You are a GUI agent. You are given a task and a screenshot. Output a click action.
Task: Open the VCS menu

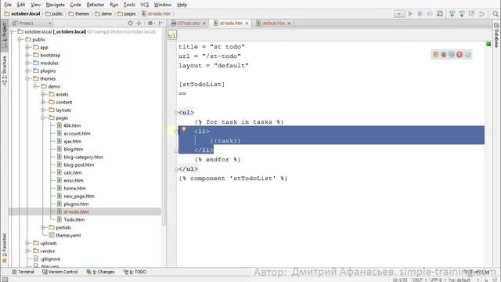click(x=144, y=5)
